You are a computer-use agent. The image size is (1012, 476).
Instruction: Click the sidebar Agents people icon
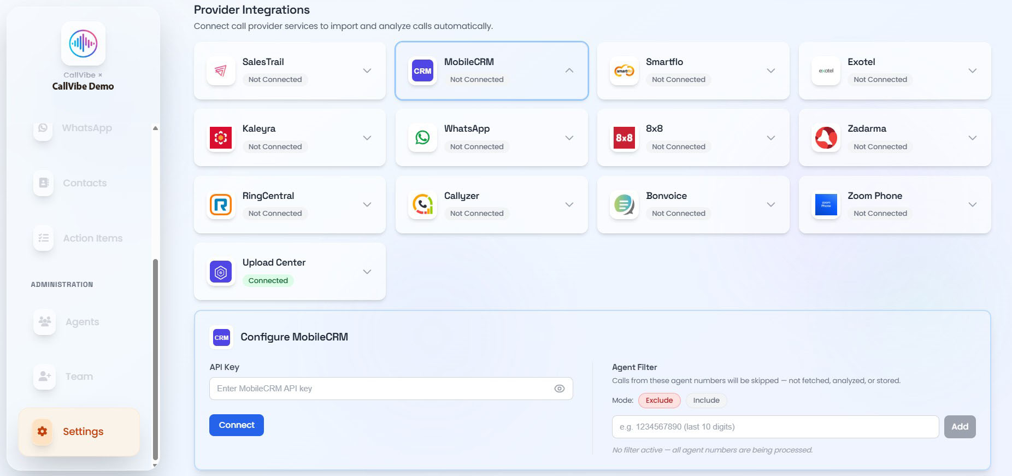[45, 322]
